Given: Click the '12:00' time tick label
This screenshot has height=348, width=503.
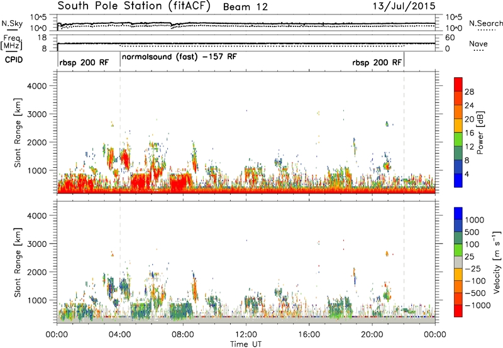Looking at the screenshot, I should 246,335.
